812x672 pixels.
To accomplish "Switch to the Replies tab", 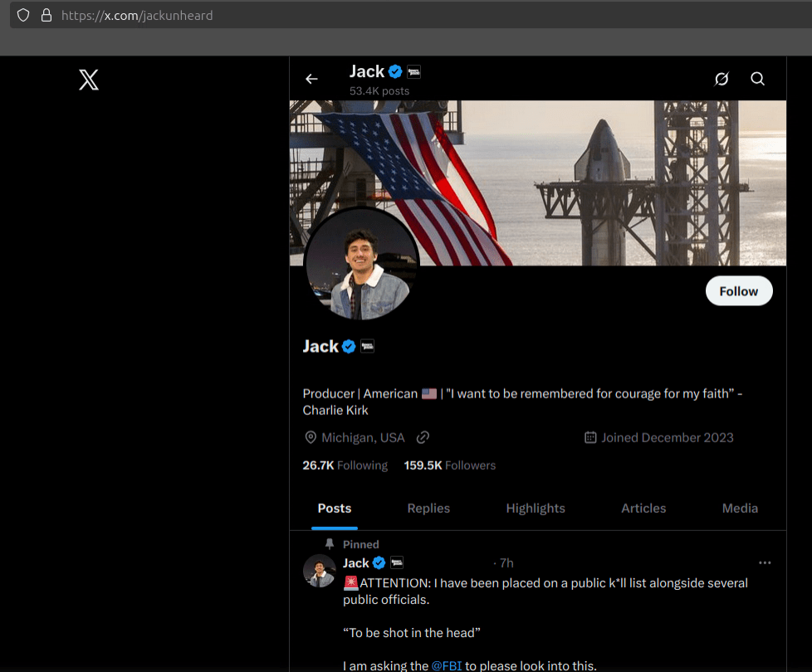I will coord(428,509).
